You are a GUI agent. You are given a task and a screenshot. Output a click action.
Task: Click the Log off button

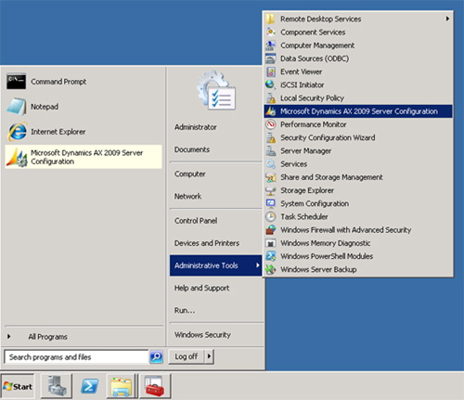[x=187, y=356]
